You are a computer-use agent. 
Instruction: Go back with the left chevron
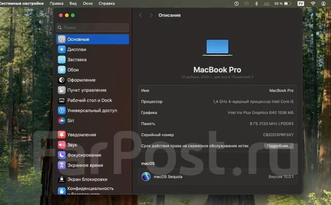point(141,15)
